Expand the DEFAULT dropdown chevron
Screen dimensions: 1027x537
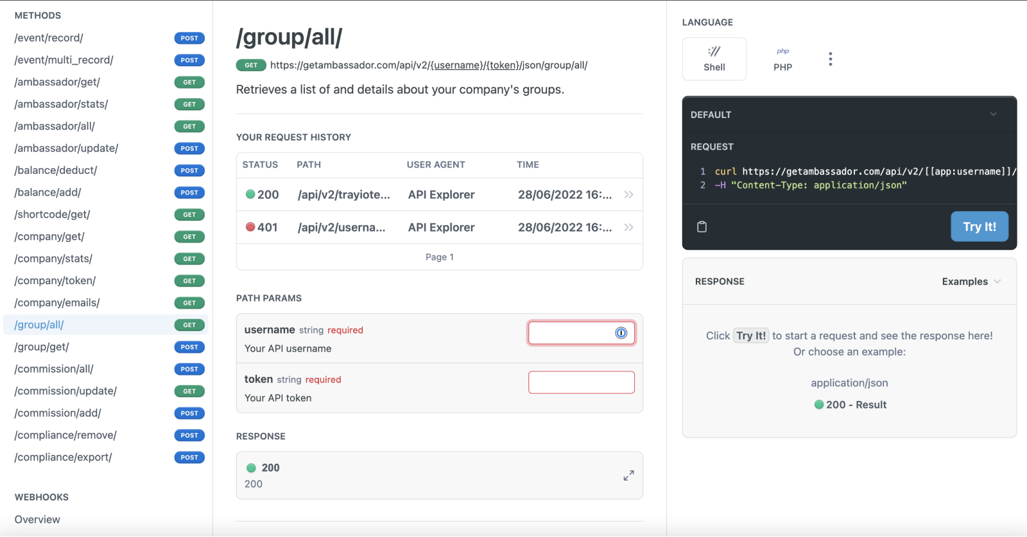pos(993,114)
